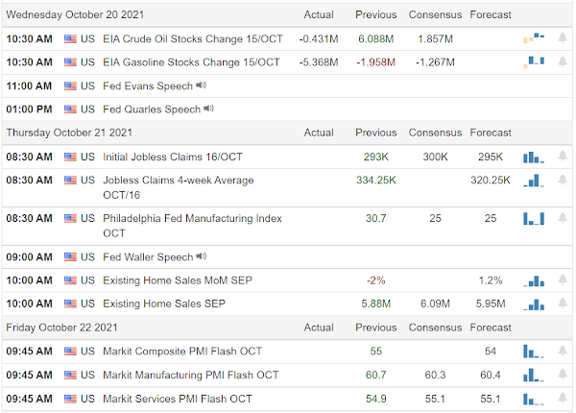Open the EIA Crude Oil Stocks mini chart
576x413 pixels.
(533, 38)
